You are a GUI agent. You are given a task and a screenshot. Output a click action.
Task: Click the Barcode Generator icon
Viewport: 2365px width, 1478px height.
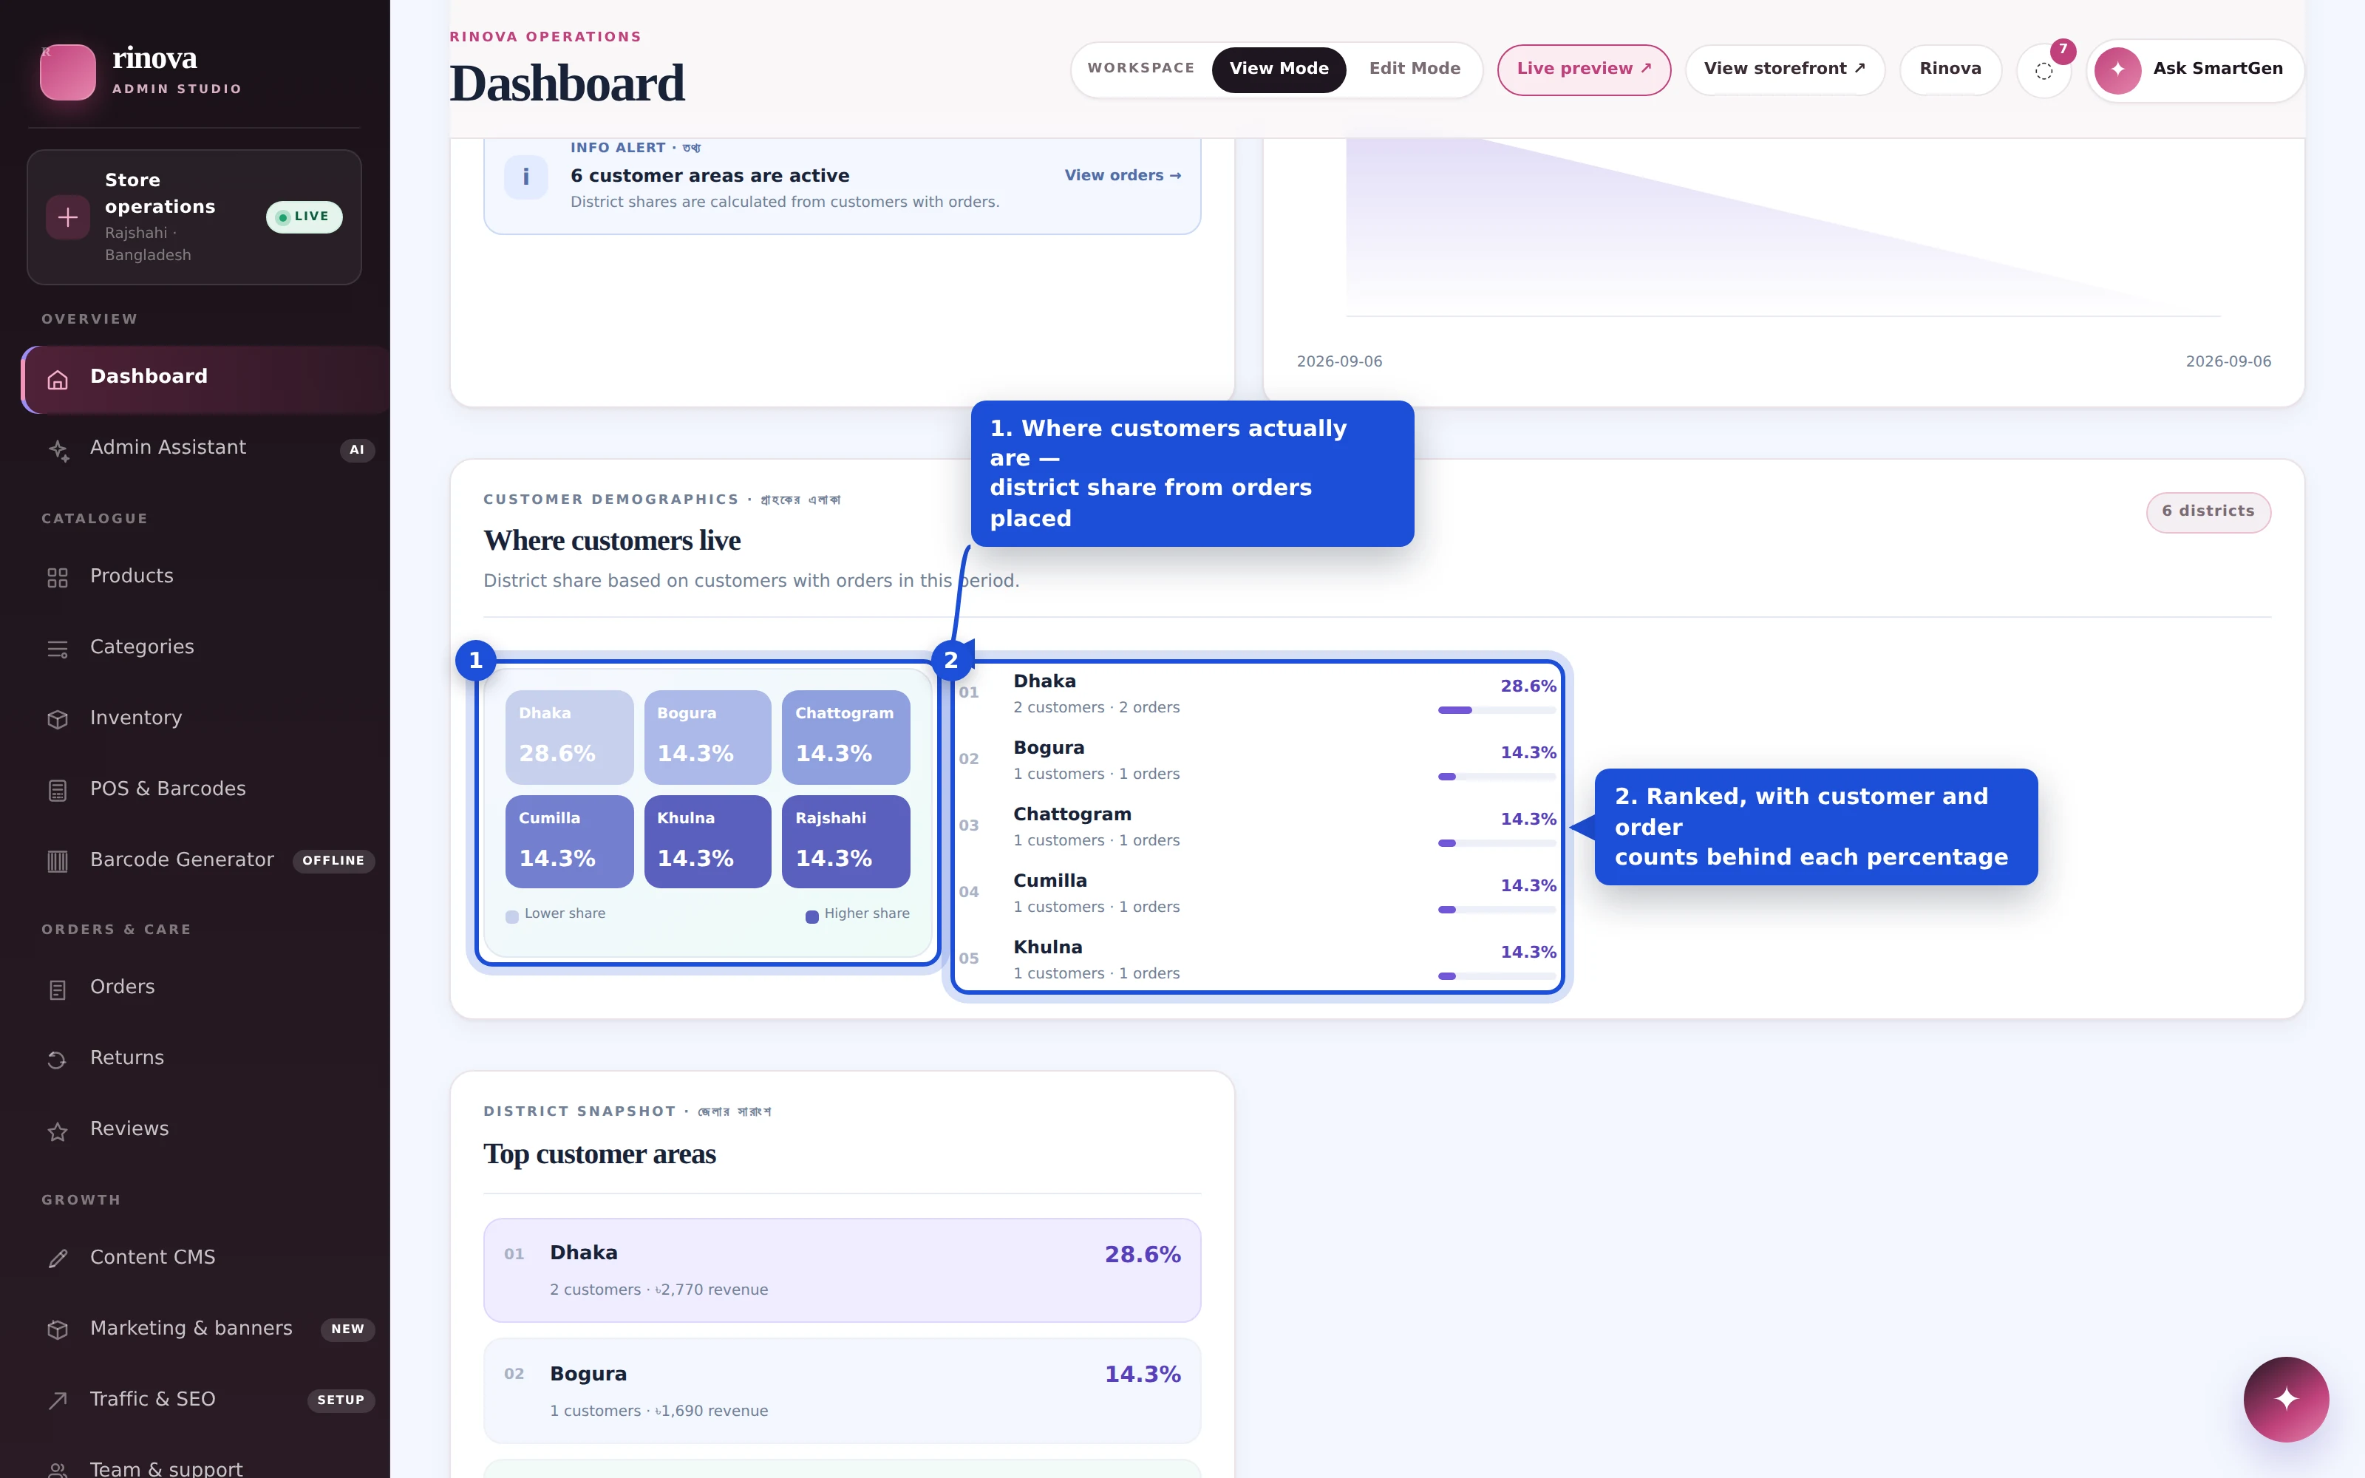pos(58,861)
